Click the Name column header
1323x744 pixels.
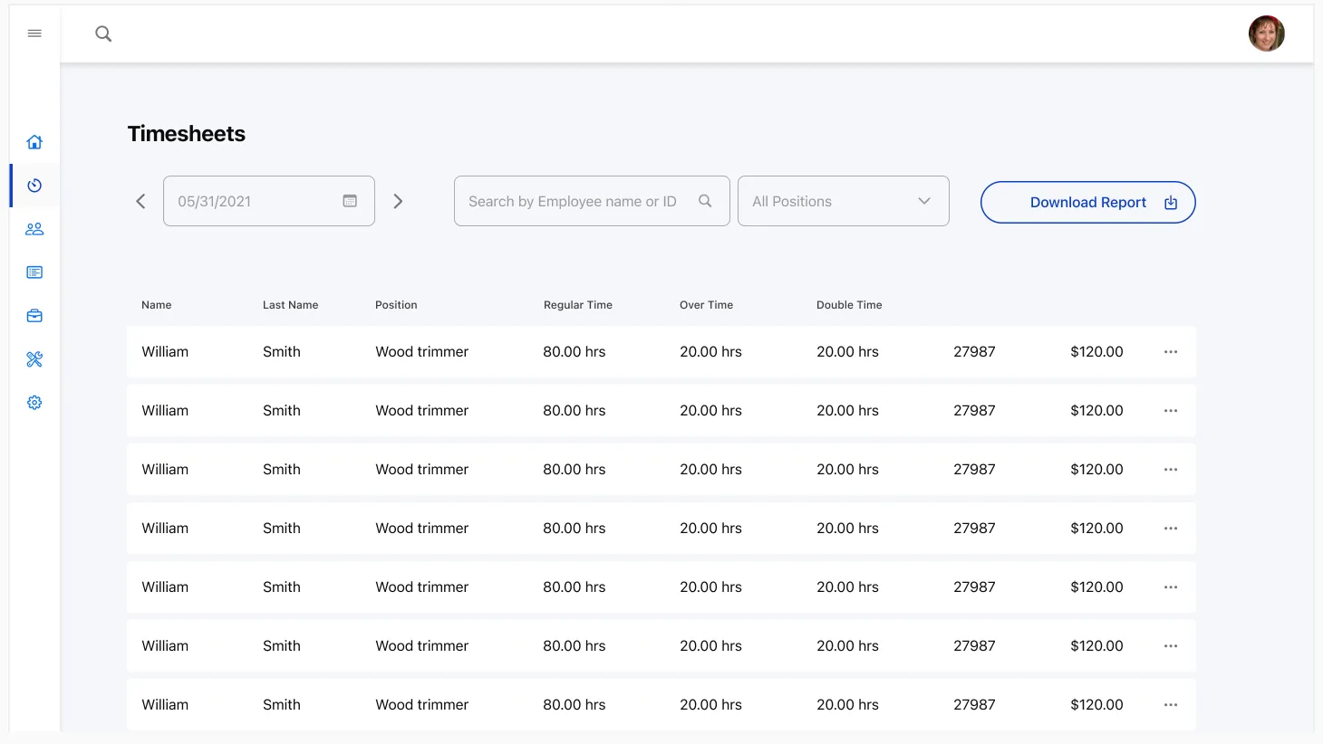(157, 305)
